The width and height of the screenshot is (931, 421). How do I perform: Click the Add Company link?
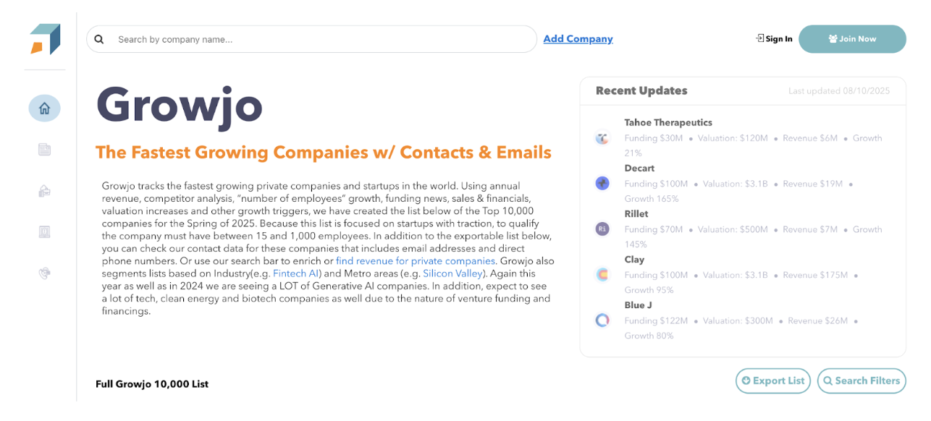coord(578,39)
